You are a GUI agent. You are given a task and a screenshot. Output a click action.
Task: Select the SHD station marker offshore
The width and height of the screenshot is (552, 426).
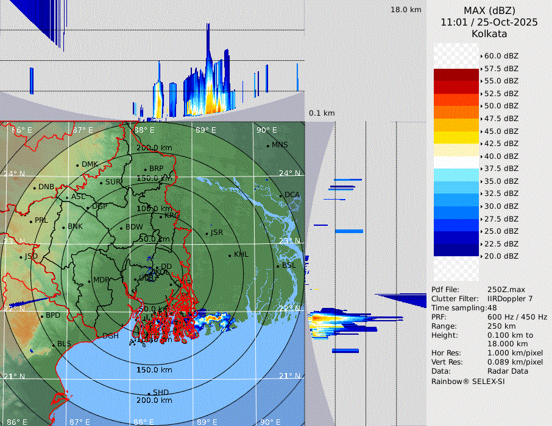[x=149, y=393]
